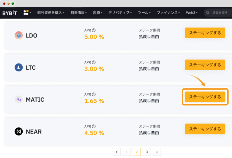Expand 暗号資産を購入 dropdown

51,13
